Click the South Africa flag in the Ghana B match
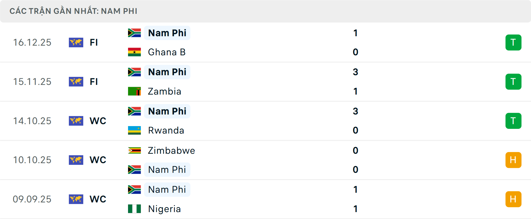The height and width of the screenshot is (219, 531). coord(134,33)
